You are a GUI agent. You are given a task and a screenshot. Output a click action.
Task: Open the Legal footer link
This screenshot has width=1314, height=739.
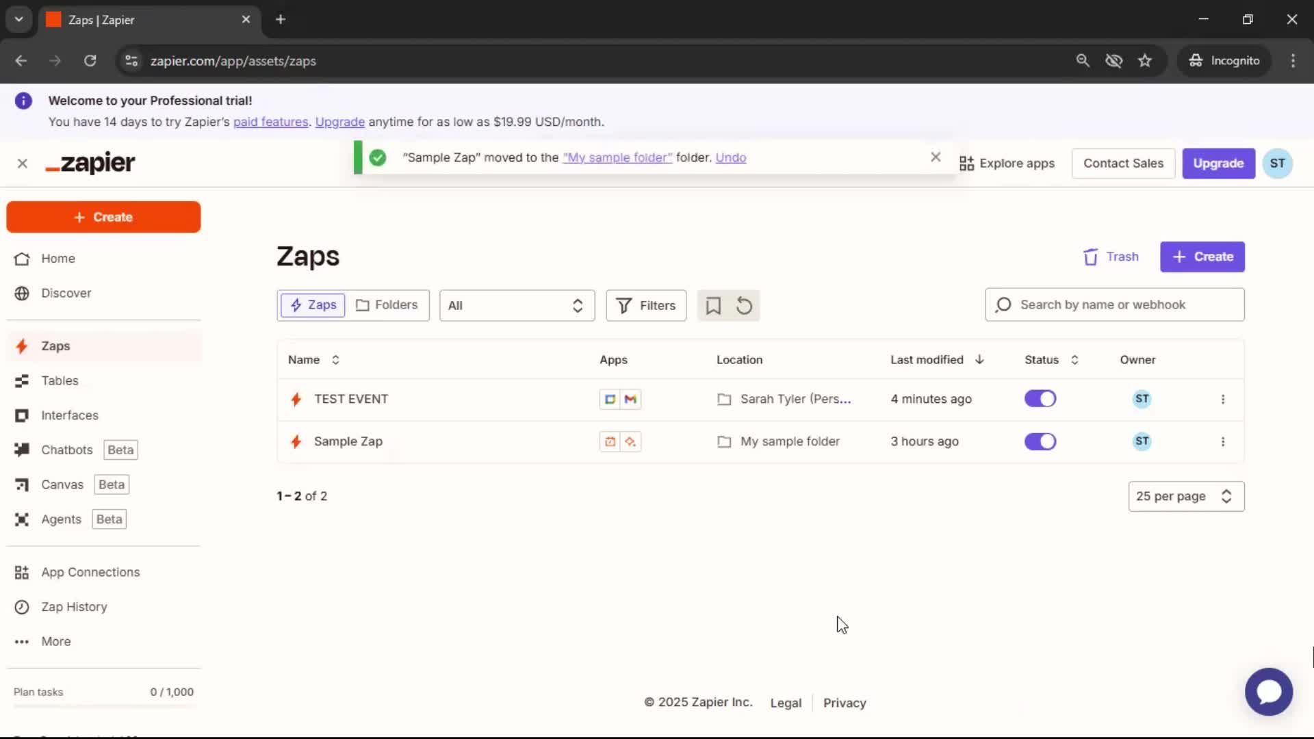[786, 703]
